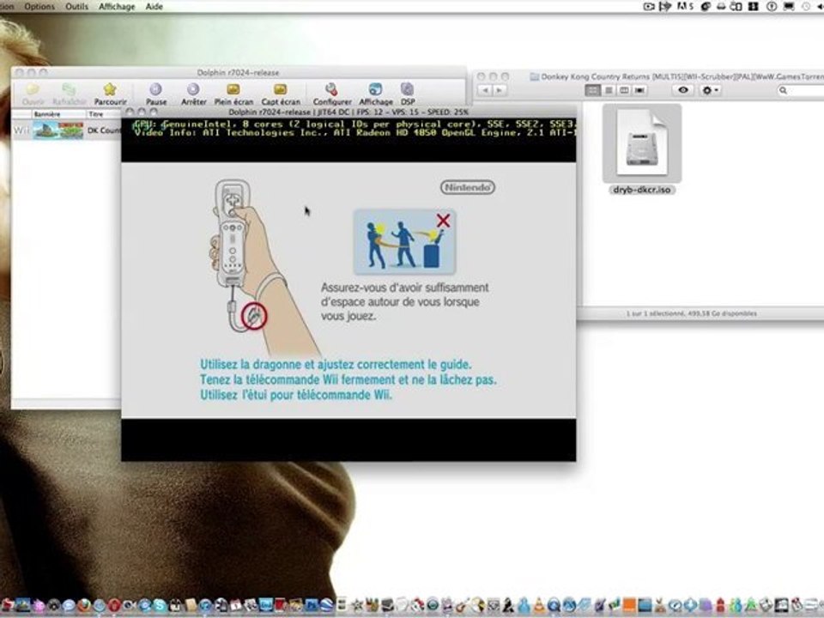This screenshot has width=824, height=618.
Task: Click the Ouvrir icon in Dolphin toolbar
Action: point(33,93)
